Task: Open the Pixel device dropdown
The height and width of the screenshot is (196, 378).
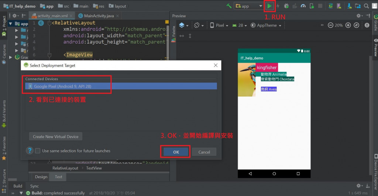Action: [219, 25]
